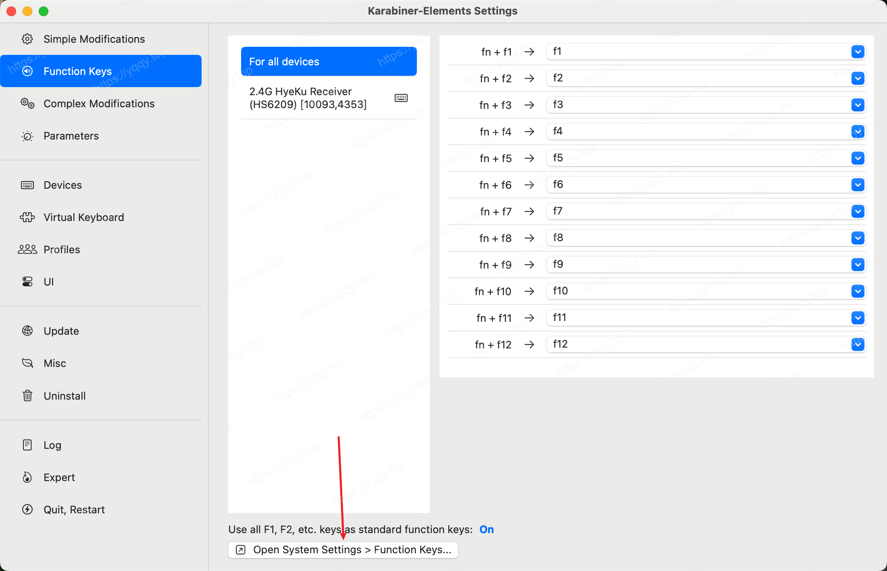Click keyboard icon beside HyeKu Receiver
This screenshot has height=571, width=887.
[x=401, y=98]
